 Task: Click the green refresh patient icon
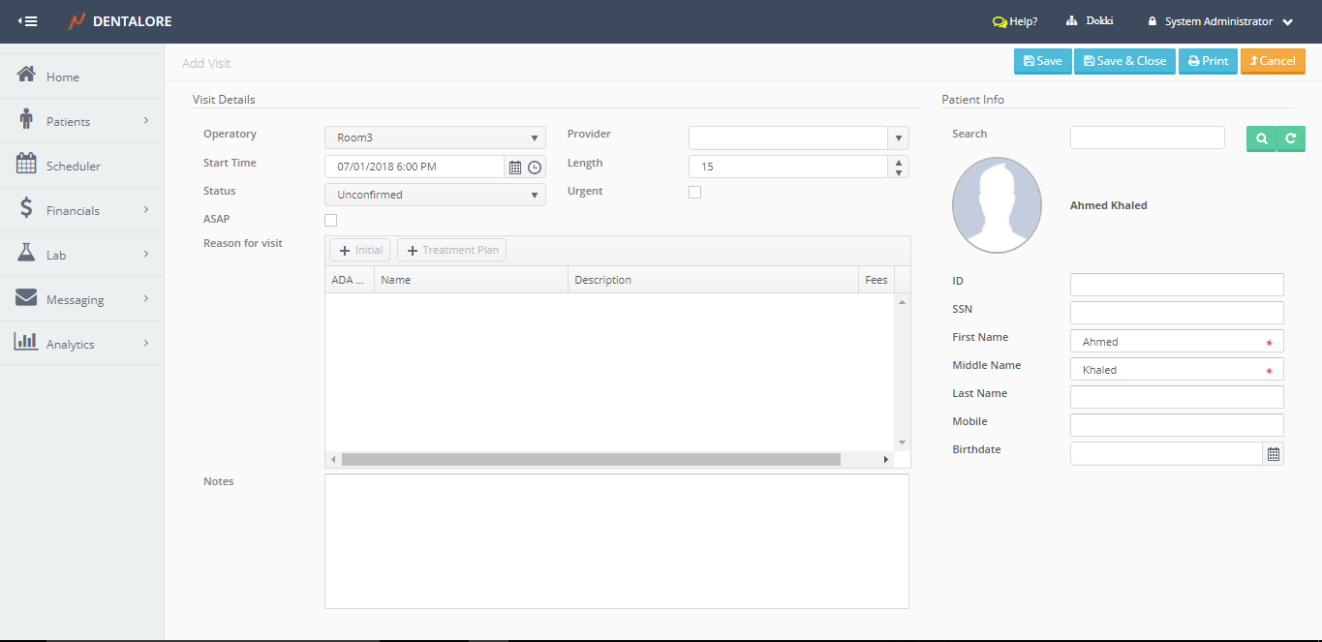(1290, 139)
